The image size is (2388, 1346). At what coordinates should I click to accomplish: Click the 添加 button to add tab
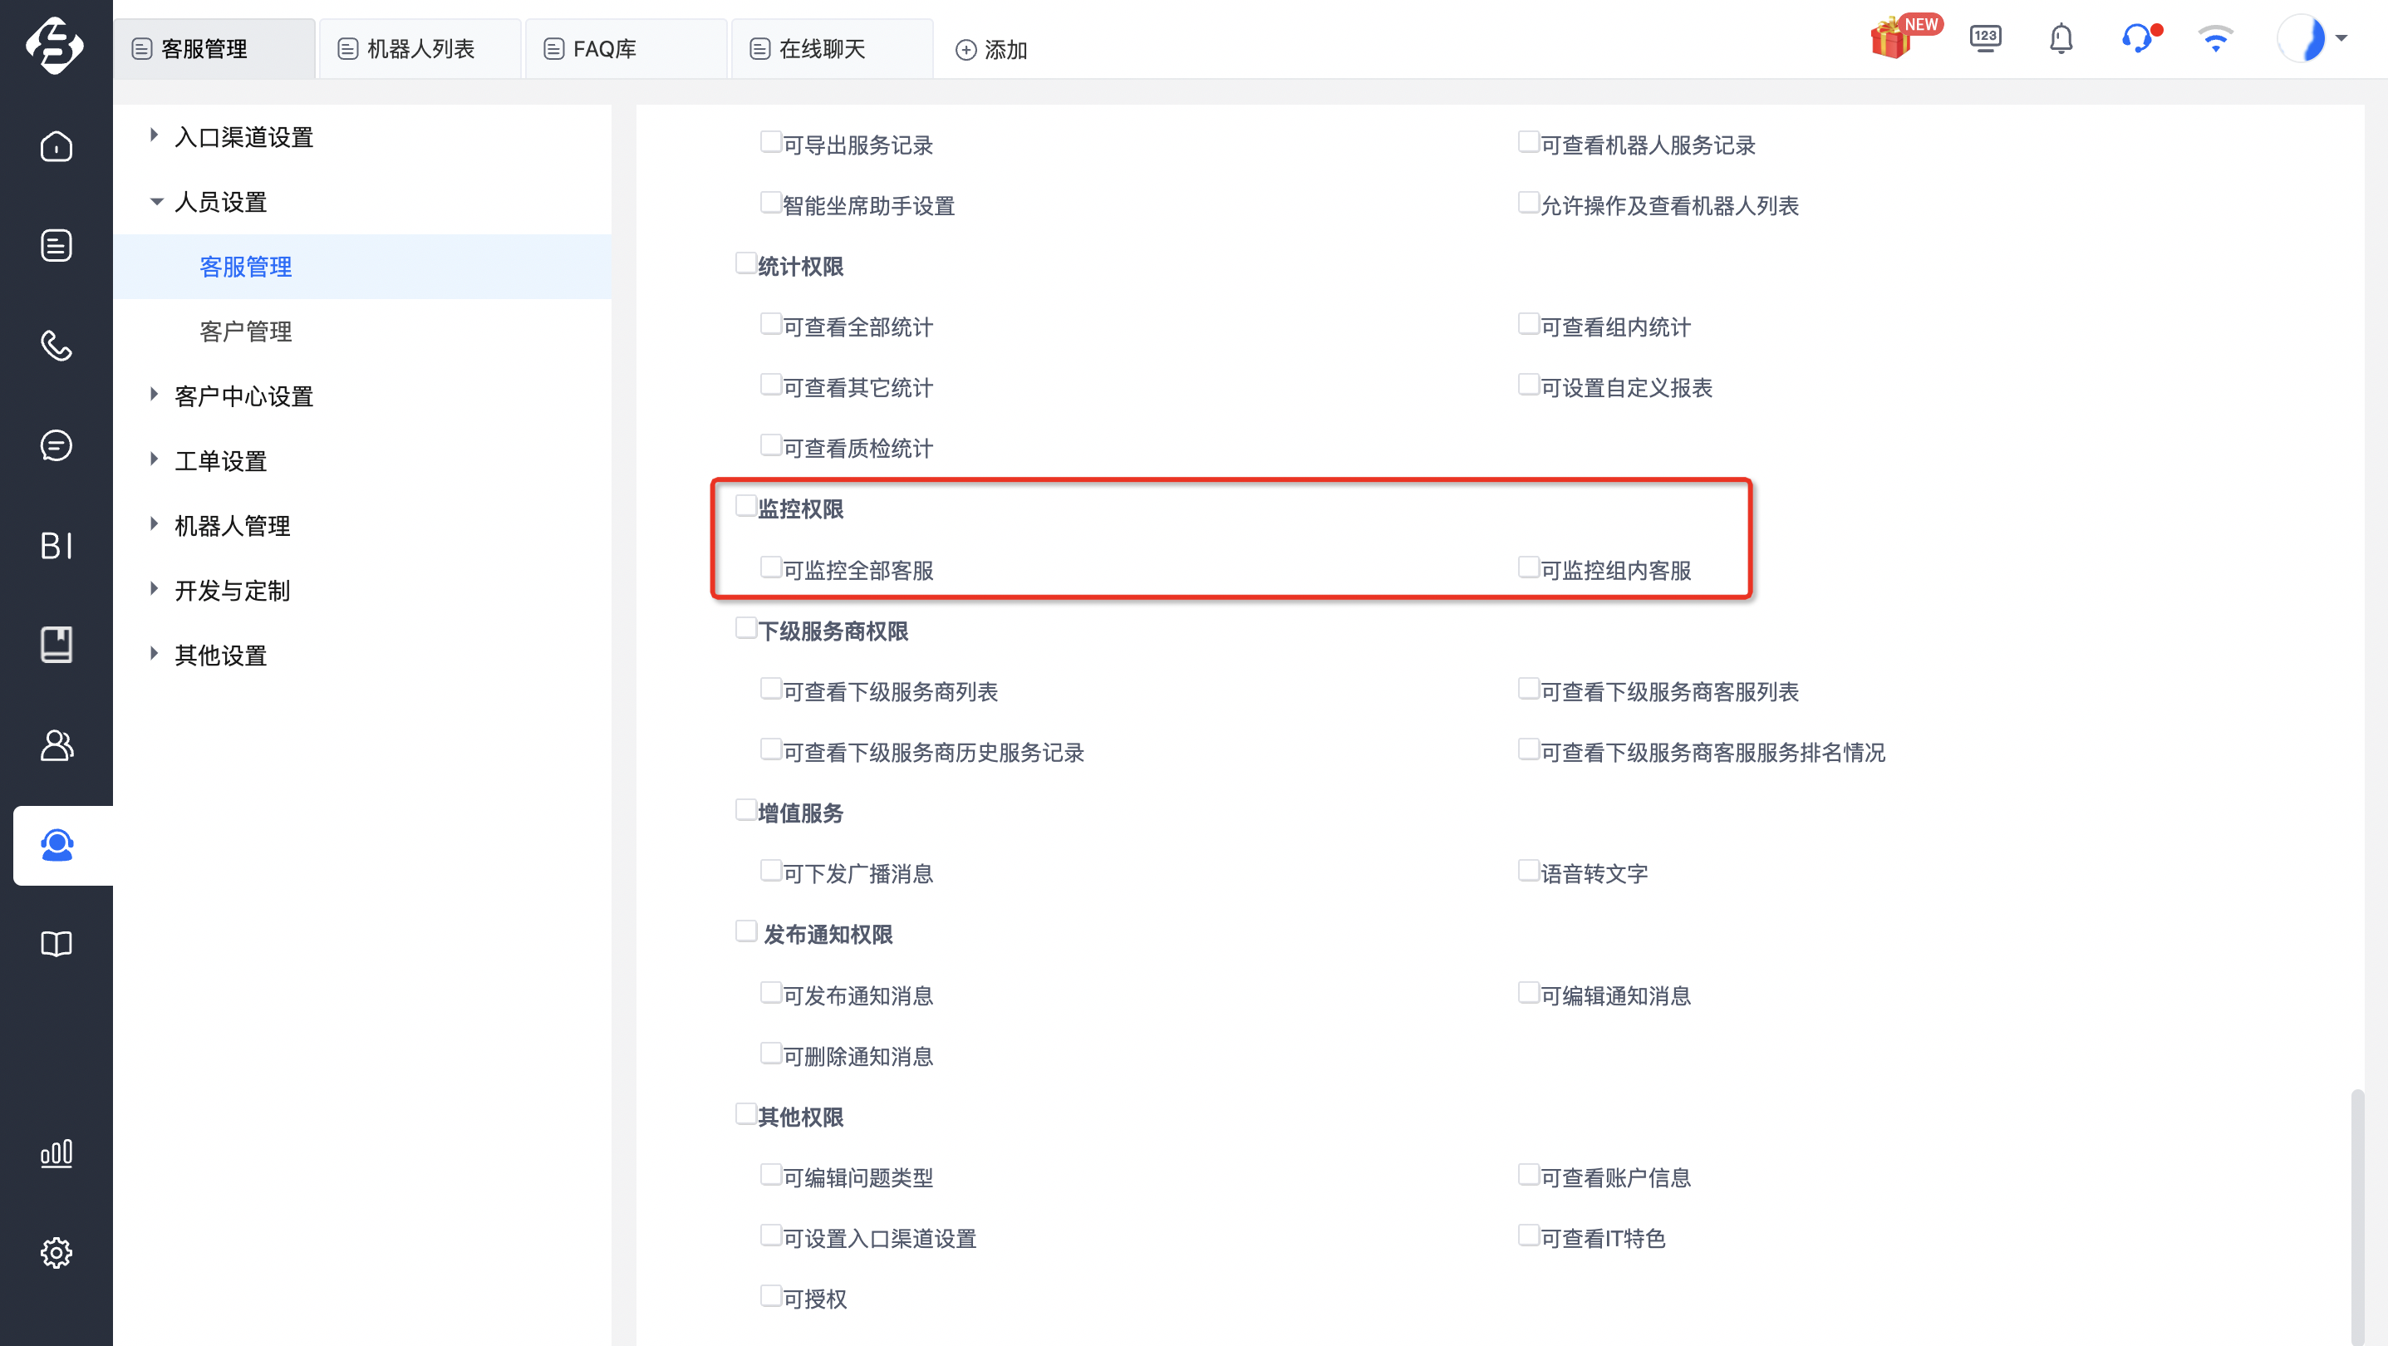click(x=991, y=49)
